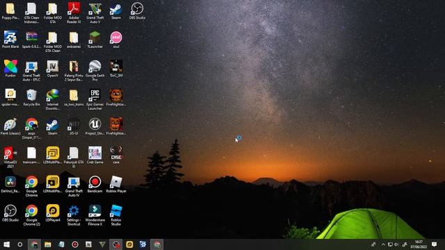Open the OpenIV shortcut
The width and height of the screenshot is (445, 250).
click(x=53, y=69)
